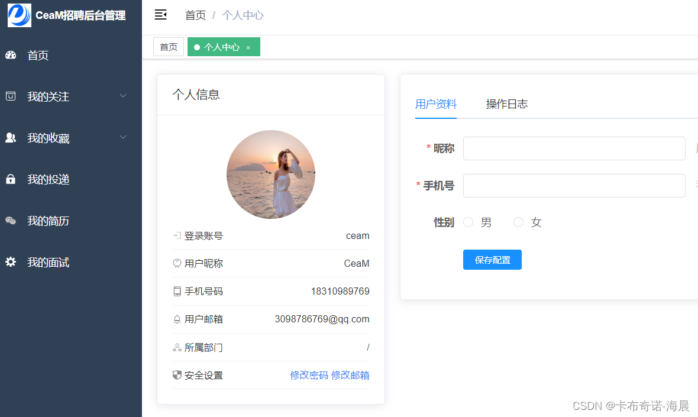Click the gear icon beside 我的面试
Image resolution: width=698 pixels, height=417 pixels.
click(11, 262)
